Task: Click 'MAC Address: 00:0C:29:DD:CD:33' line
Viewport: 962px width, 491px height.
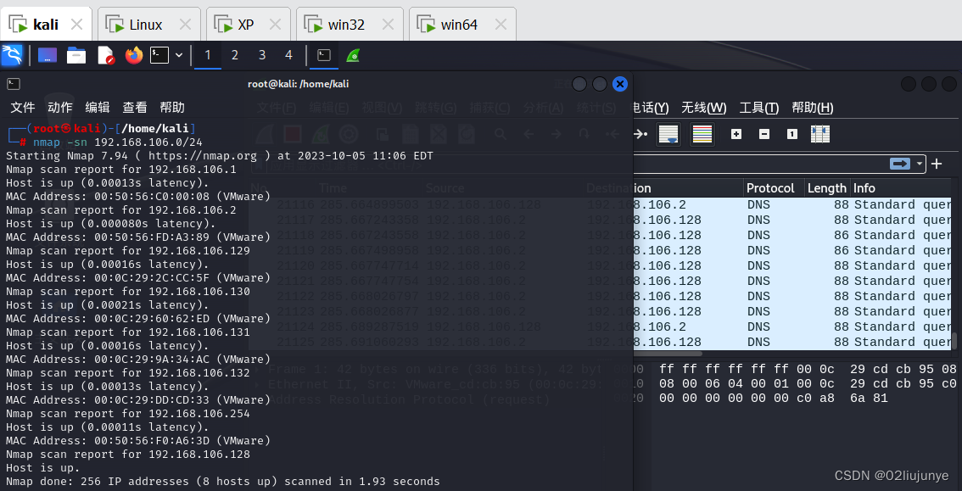Action: (x=138, y=399)
